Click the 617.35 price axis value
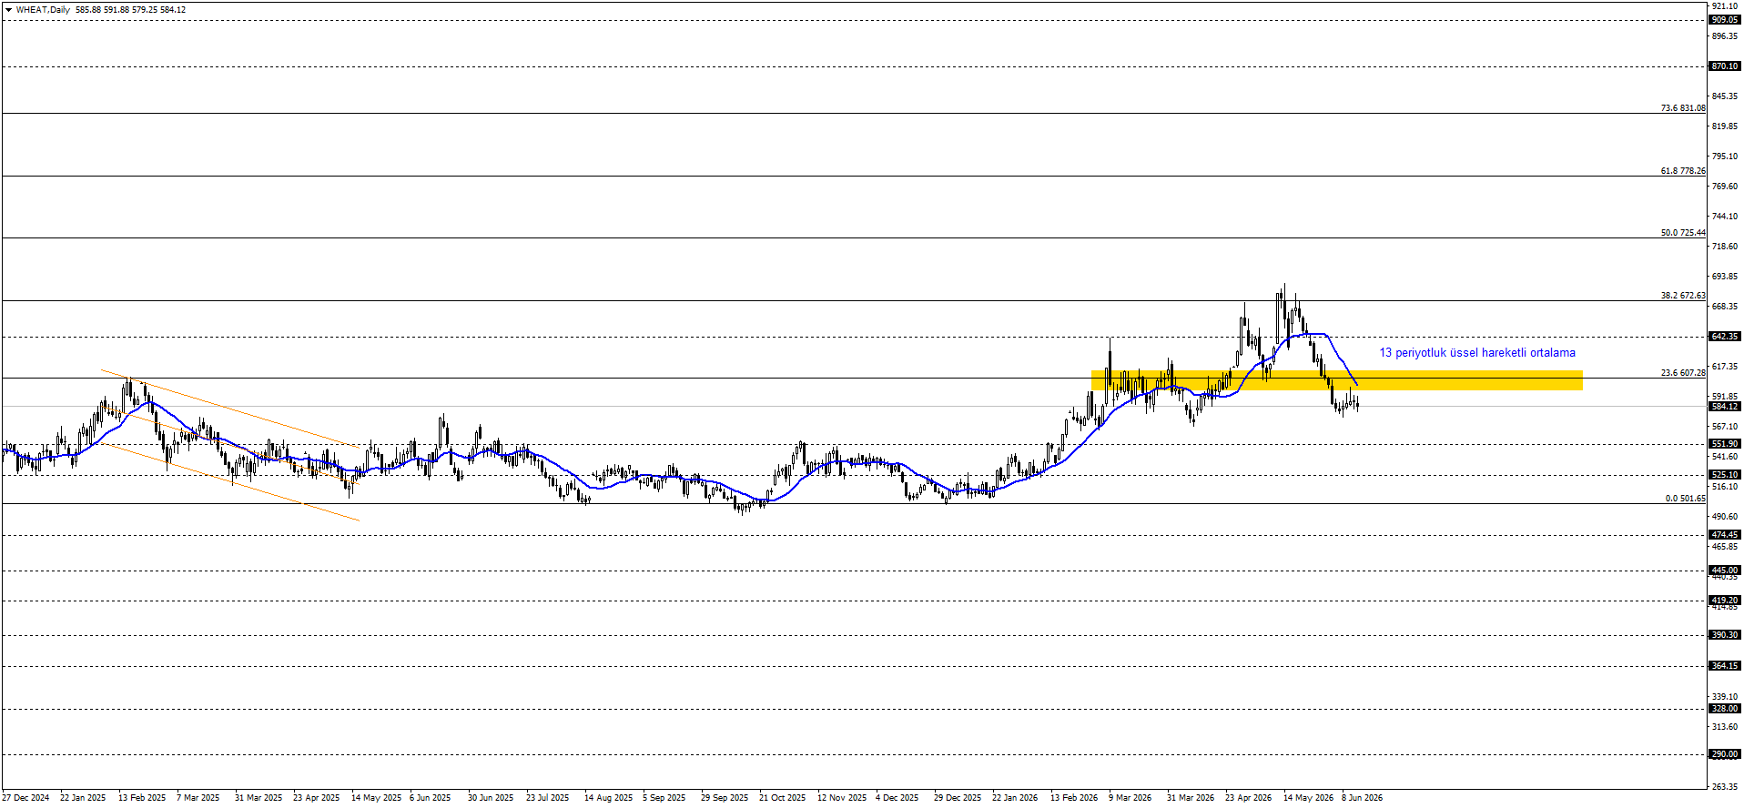 tap(1725, 367)
